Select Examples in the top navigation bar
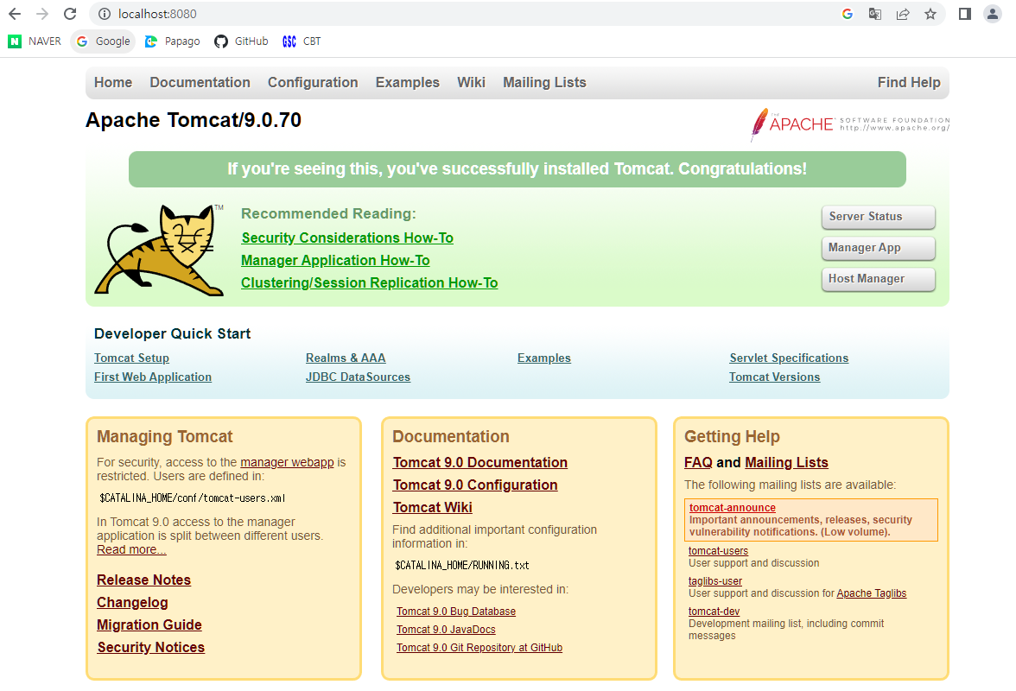1016x691 pixels. coord(408,82)
